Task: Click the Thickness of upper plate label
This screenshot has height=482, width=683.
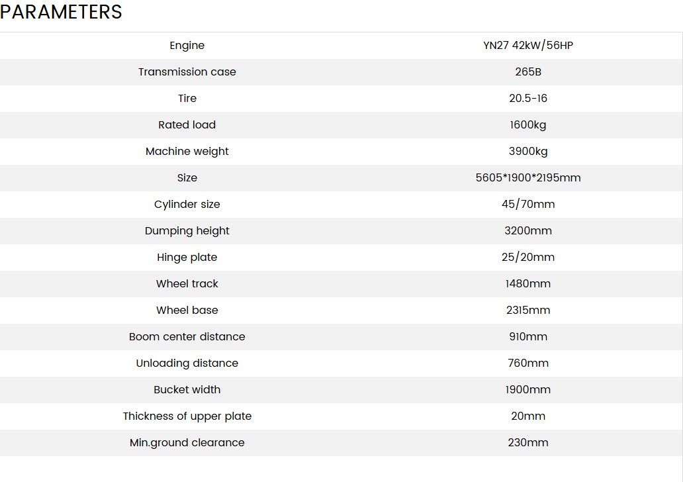Action: click(x=187, y=416)
